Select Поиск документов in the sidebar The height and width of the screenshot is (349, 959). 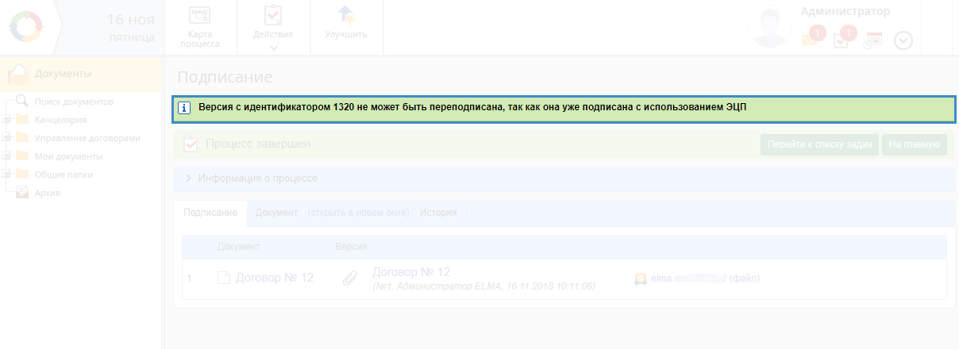tap(74, 102)
